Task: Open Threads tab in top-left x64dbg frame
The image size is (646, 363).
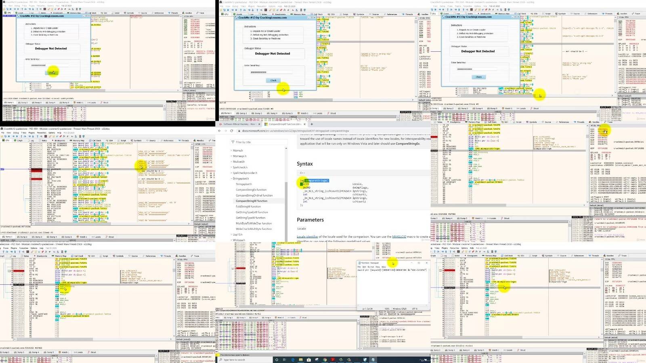Action: point(172,13)
